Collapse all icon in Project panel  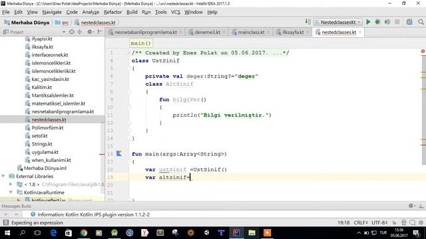click(x=80, y=32)
